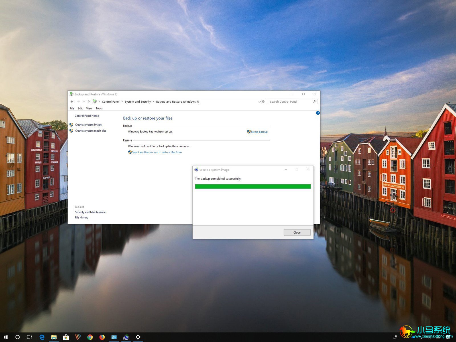Close the Backup and Restore window
The image size is (456, 342).
point(315,94)
